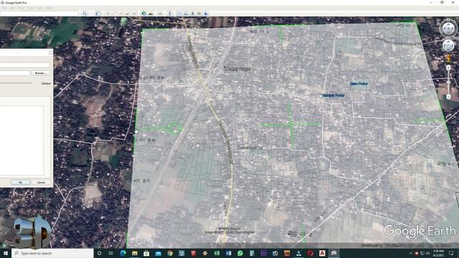Select the Add Placemark toolbar icon
Image resolution: width=459 pixels, height=258 pixels.
108,14
